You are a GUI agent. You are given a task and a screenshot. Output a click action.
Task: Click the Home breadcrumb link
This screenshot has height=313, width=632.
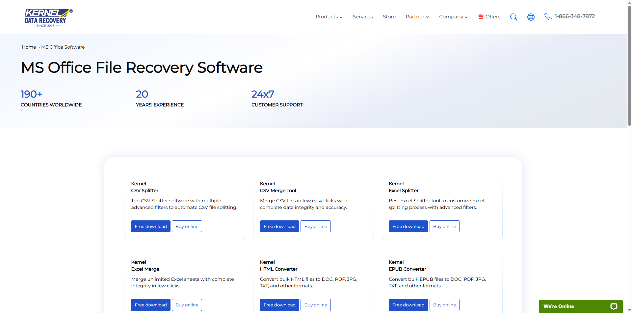[29, 47]
